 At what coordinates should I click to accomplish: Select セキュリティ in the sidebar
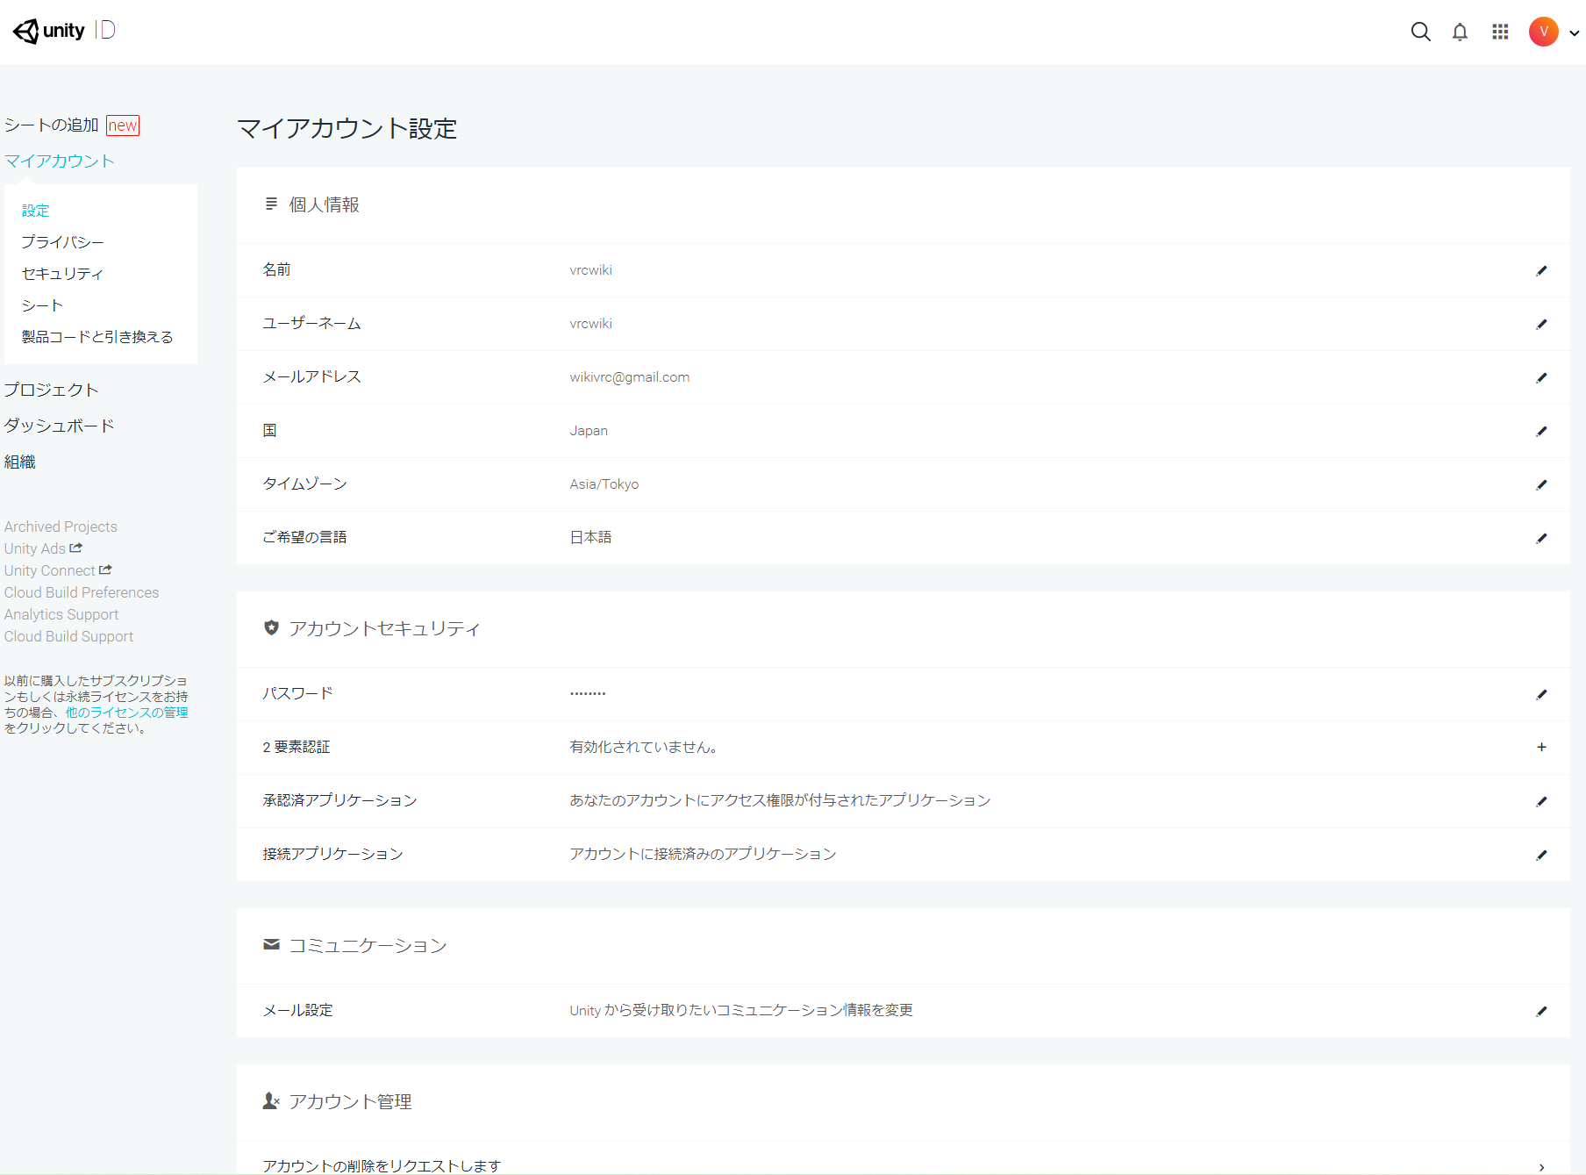(x=62, y=274)
